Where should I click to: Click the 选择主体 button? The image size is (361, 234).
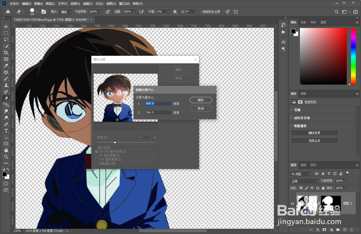(314, 141)
